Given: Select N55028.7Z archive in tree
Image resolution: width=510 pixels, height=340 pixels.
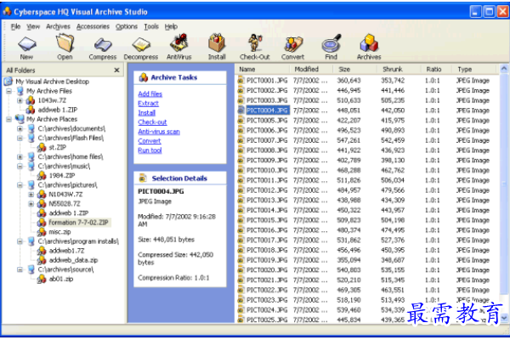Looking at the screenshot, I should 65,204.
